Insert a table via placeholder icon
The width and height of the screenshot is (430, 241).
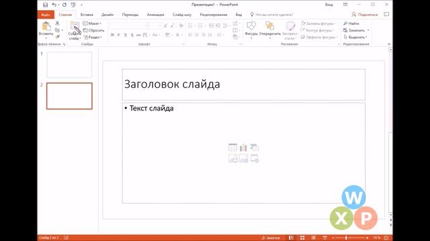[x=232, y=147]
